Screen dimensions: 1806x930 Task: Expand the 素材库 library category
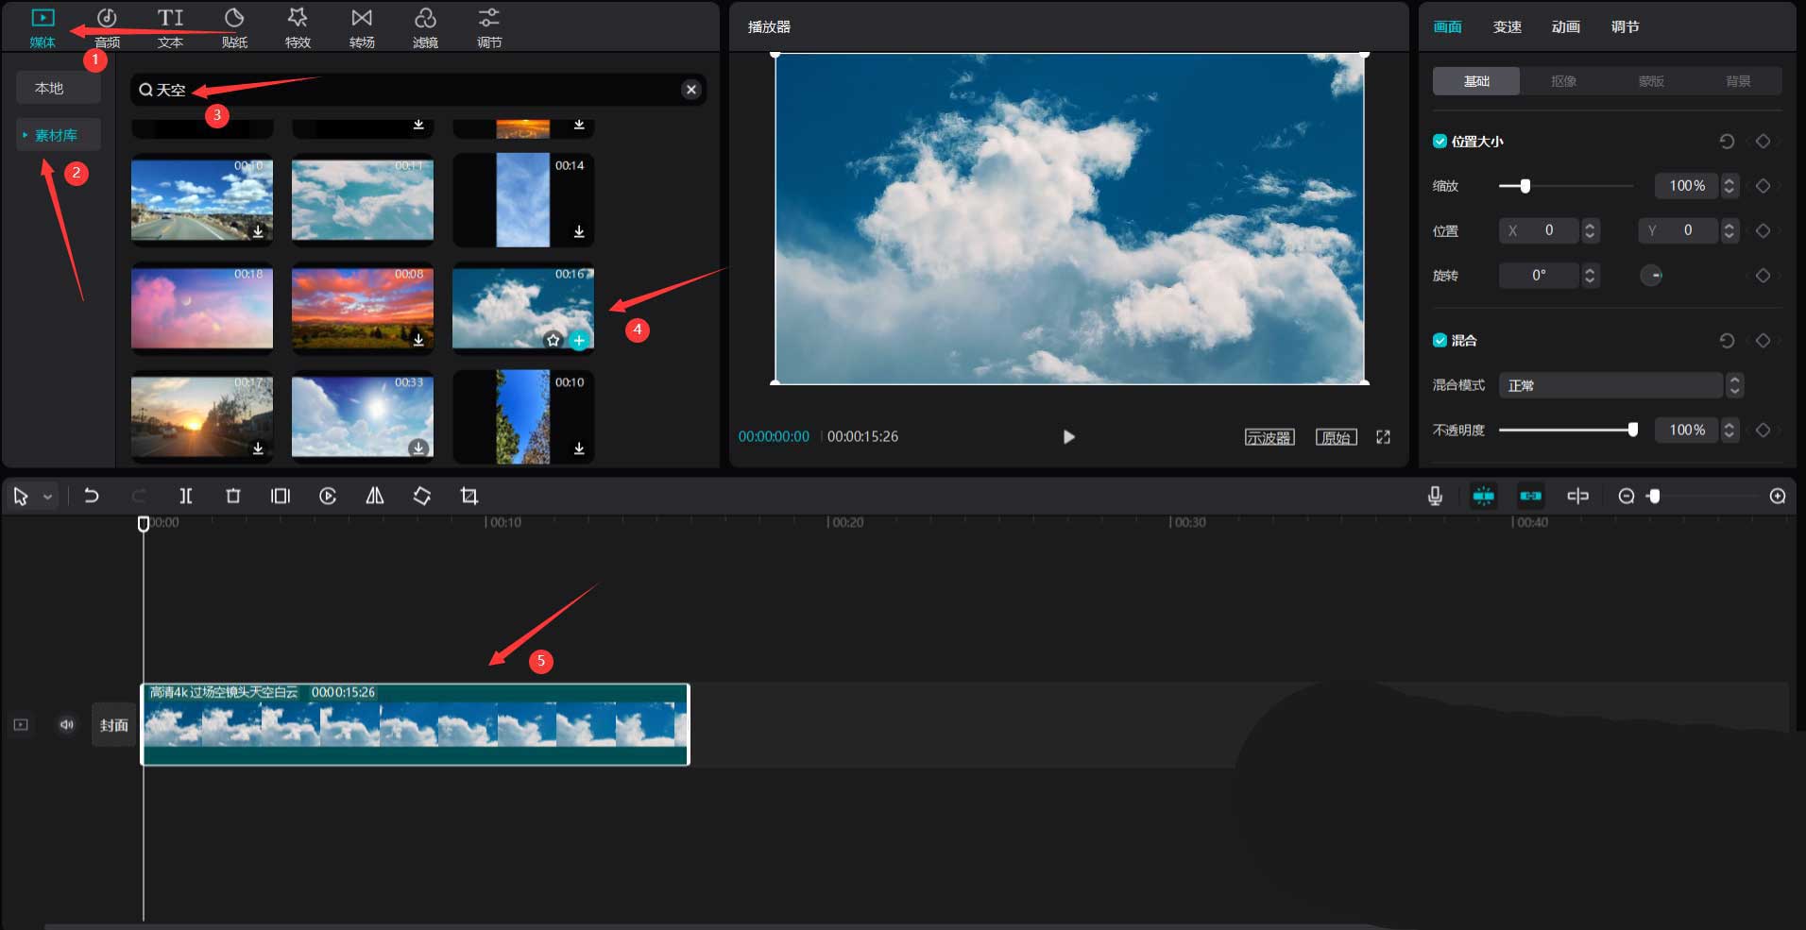coord(57,135)
